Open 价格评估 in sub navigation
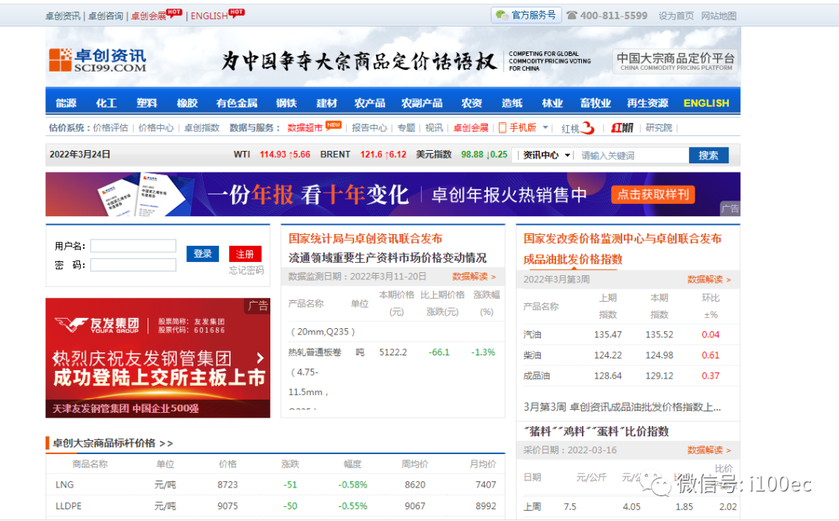 pos(111,128)
